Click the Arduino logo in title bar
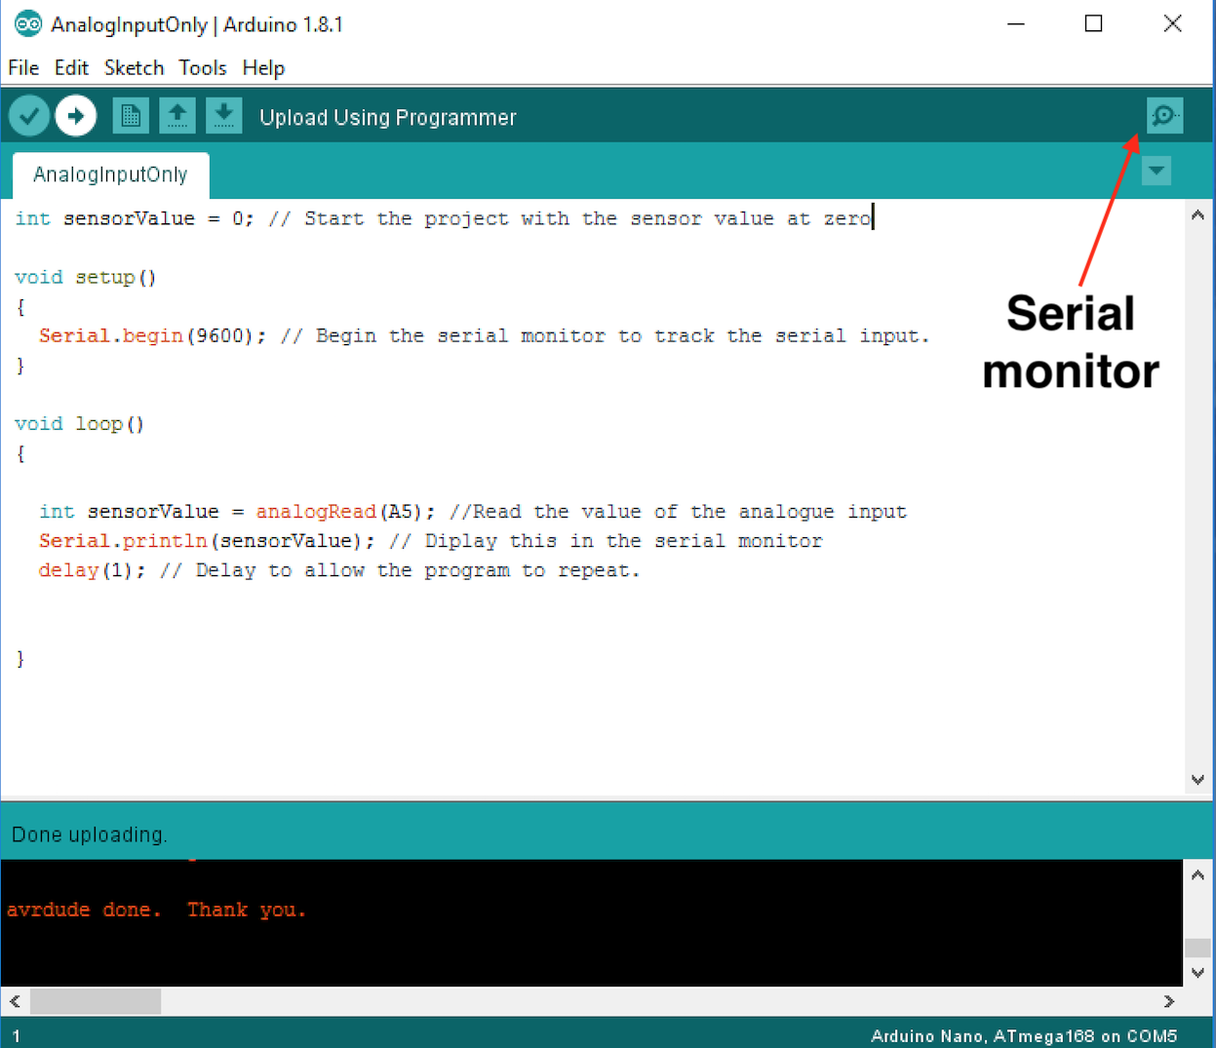 pos(27,23)
